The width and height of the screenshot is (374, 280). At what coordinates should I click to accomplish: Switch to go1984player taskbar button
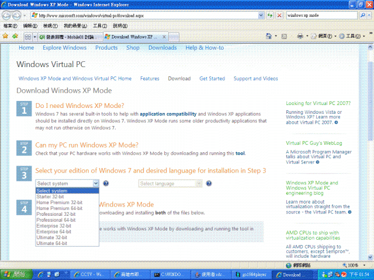click(x=251, y=275)
